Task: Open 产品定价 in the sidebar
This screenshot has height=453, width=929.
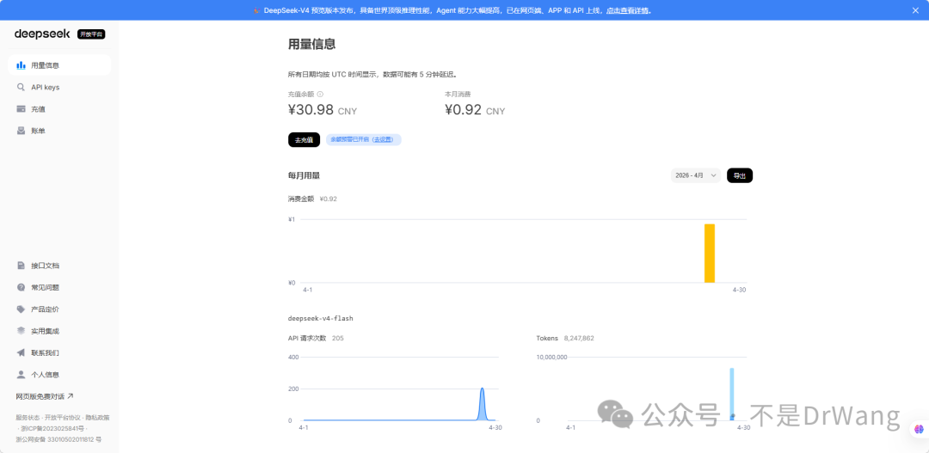Action: point(59,309)
